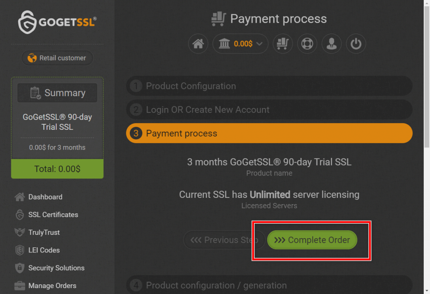Click the bank balance icon
Image resolution: width=430 pixels, height=294 pixels.
[224, 44]
